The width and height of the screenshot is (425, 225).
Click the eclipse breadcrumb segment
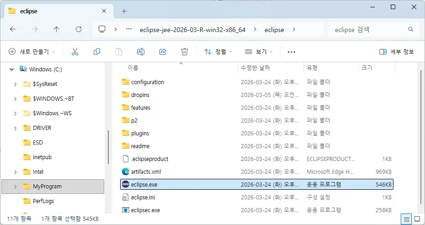pos(274,30)
